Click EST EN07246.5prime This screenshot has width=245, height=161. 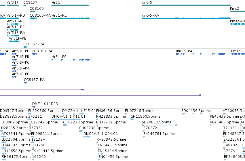click(140, 111)
